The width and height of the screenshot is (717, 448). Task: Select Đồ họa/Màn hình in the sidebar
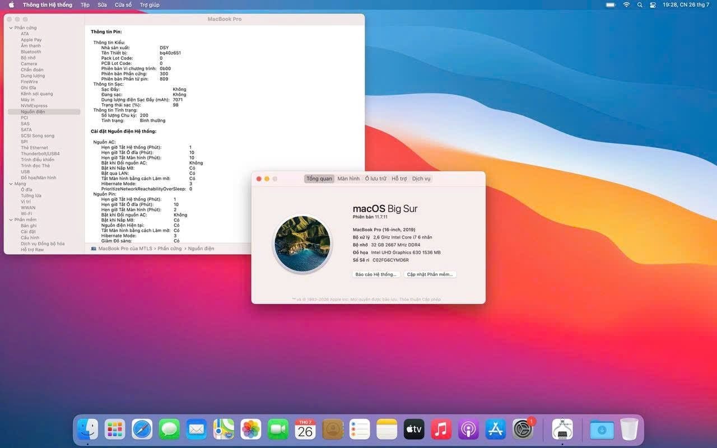pos(39,178)
